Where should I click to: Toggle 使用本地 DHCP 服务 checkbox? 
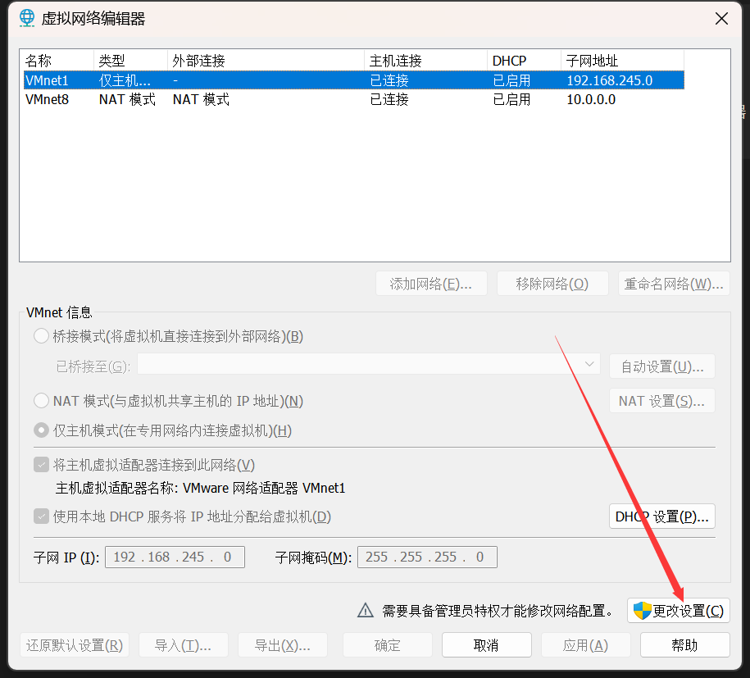41,516
